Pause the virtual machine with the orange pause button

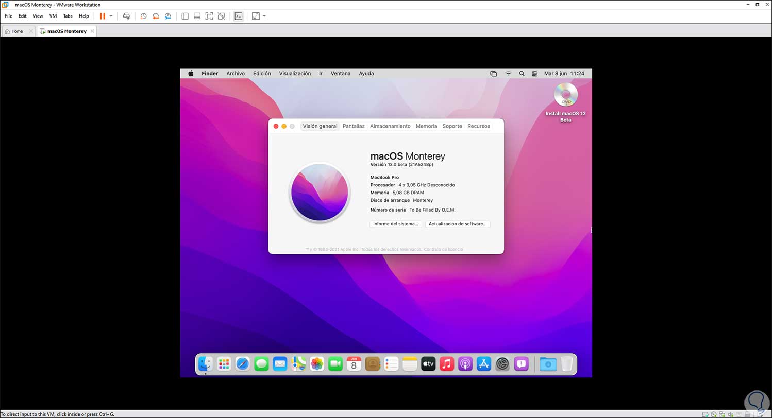click(103, 16)
